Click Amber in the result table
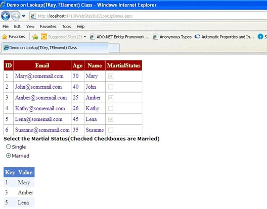This screenshot has width=267, height=209. [26, 192]
